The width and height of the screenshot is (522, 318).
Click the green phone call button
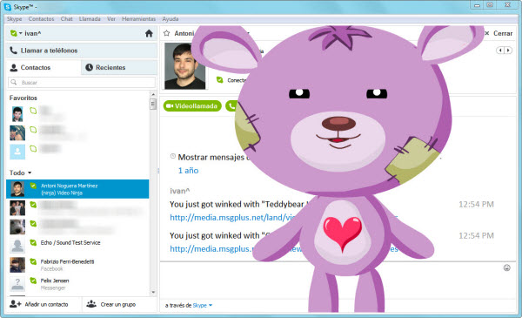pos(231,106)
